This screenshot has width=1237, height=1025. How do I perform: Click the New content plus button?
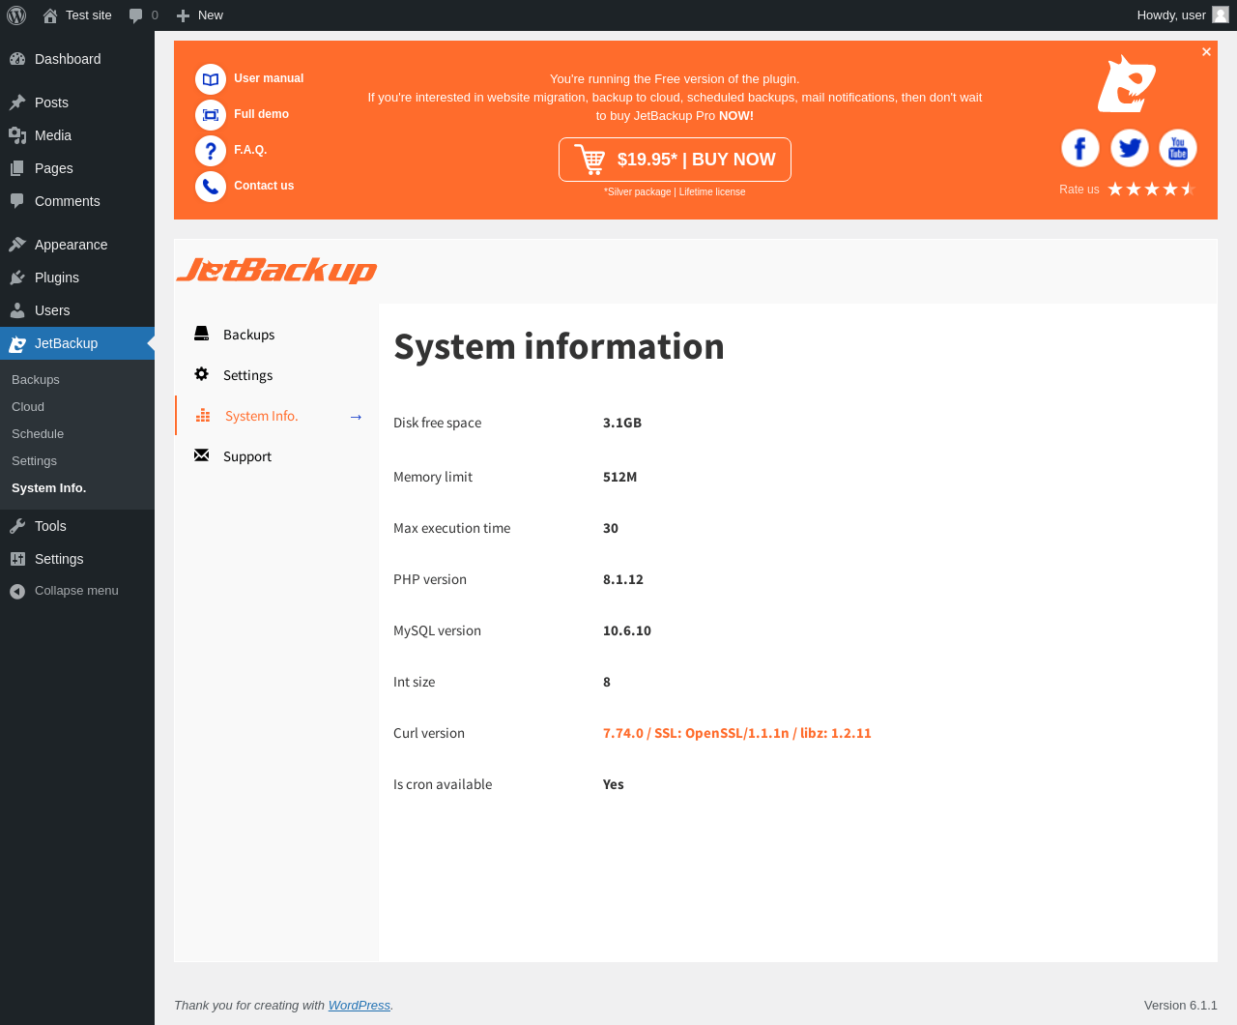(x=200, y=15)
